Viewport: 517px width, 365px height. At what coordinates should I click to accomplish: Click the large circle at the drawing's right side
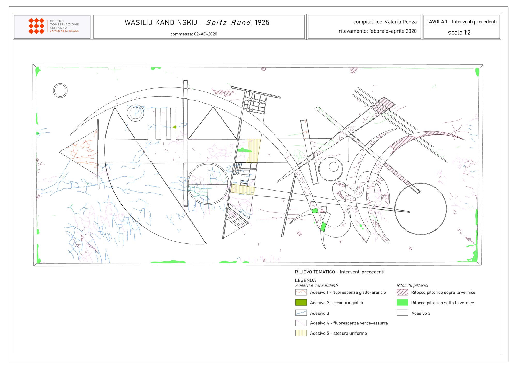click(x=421, y=209)
